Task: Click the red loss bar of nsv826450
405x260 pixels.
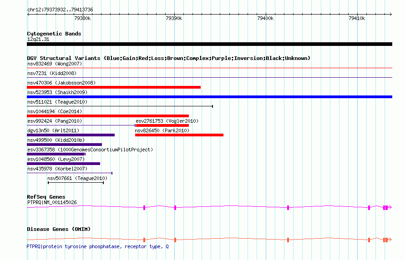Action: 179,135
